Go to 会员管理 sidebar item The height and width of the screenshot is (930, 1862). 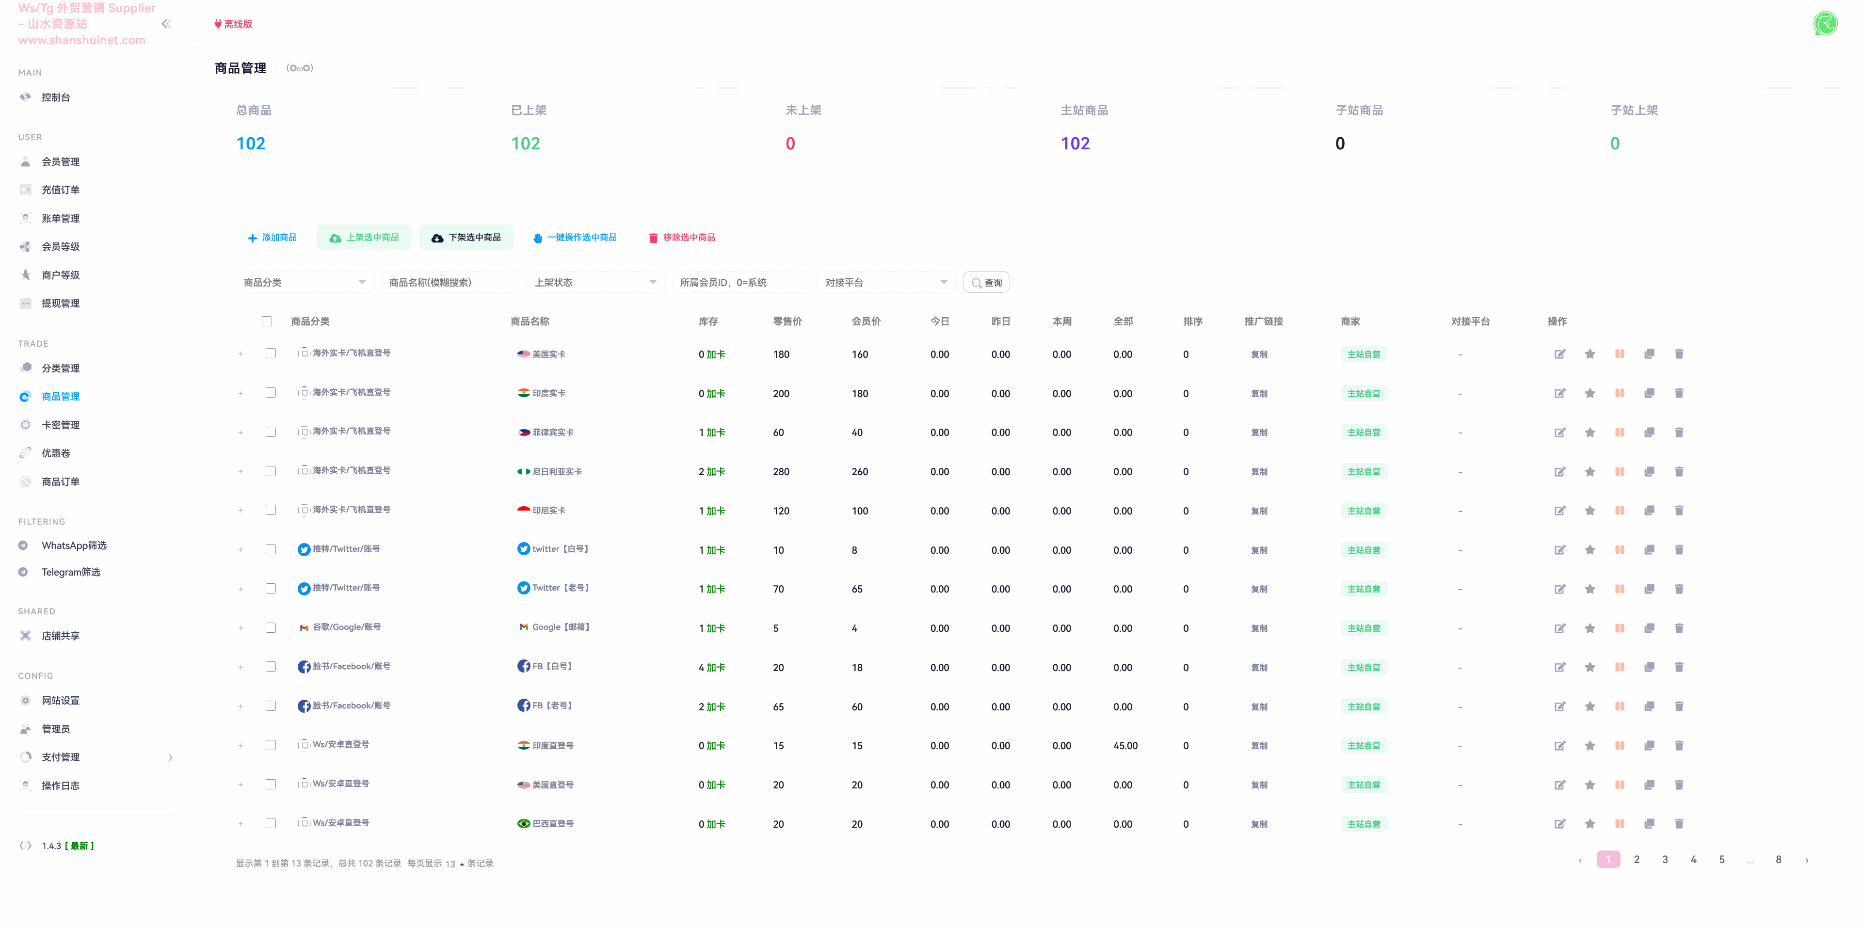(x=60, y=162)
